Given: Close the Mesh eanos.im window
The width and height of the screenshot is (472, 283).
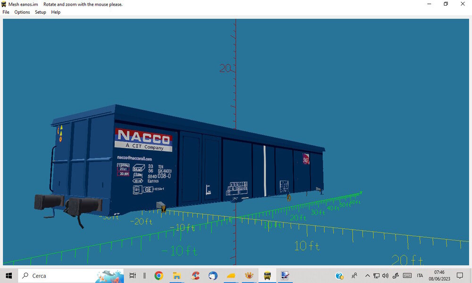Looking at the screenshot, I should coord(463,4).
